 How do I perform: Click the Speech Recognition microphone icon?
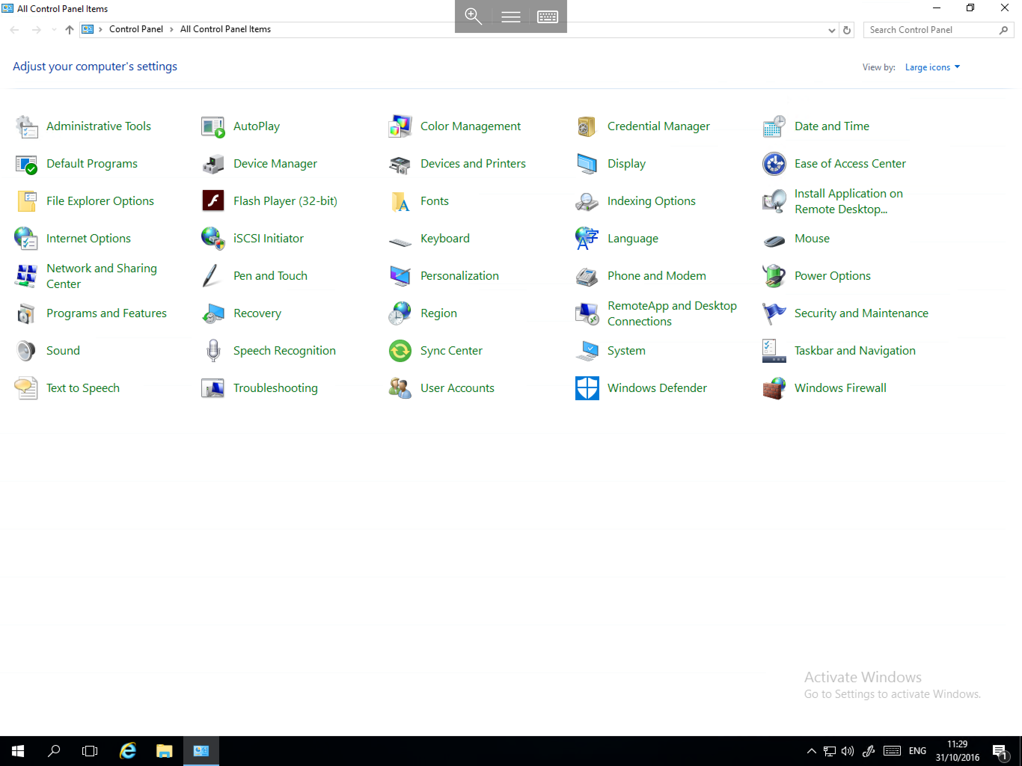click(213, 351)
